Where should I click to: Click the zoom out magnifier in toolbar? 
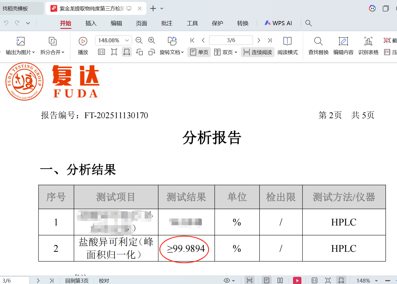tap(139, 40)
